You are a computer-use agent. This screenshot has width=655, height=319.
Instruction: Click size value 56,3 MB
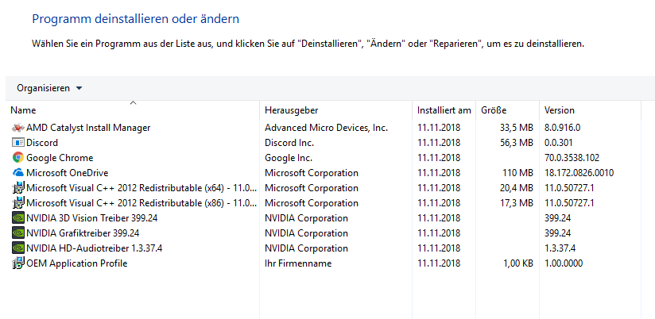coord(517,143)
